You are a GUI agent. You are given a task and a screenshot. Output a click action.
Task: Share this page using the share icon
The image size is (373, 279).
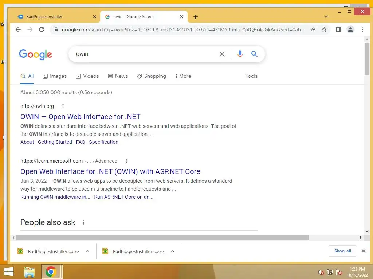click(x=313, y=29)
